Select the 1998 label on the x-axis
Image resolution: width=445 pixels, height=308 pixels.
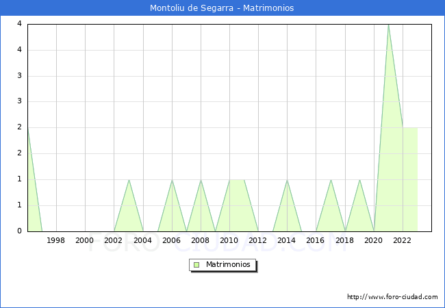(x=56, y=240)
